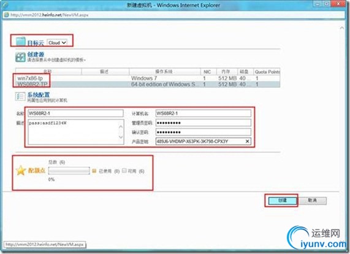
Task: Click the description box scroll down arrow
Action: pos(121,137)
